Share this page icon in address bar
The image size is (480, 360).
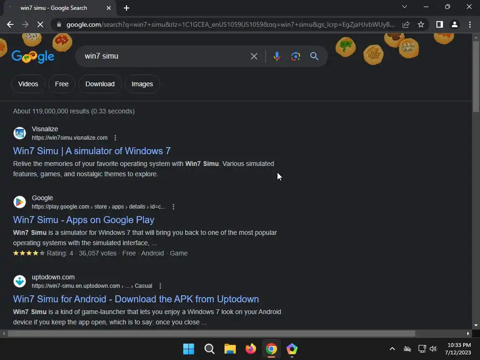coord(406,24)
